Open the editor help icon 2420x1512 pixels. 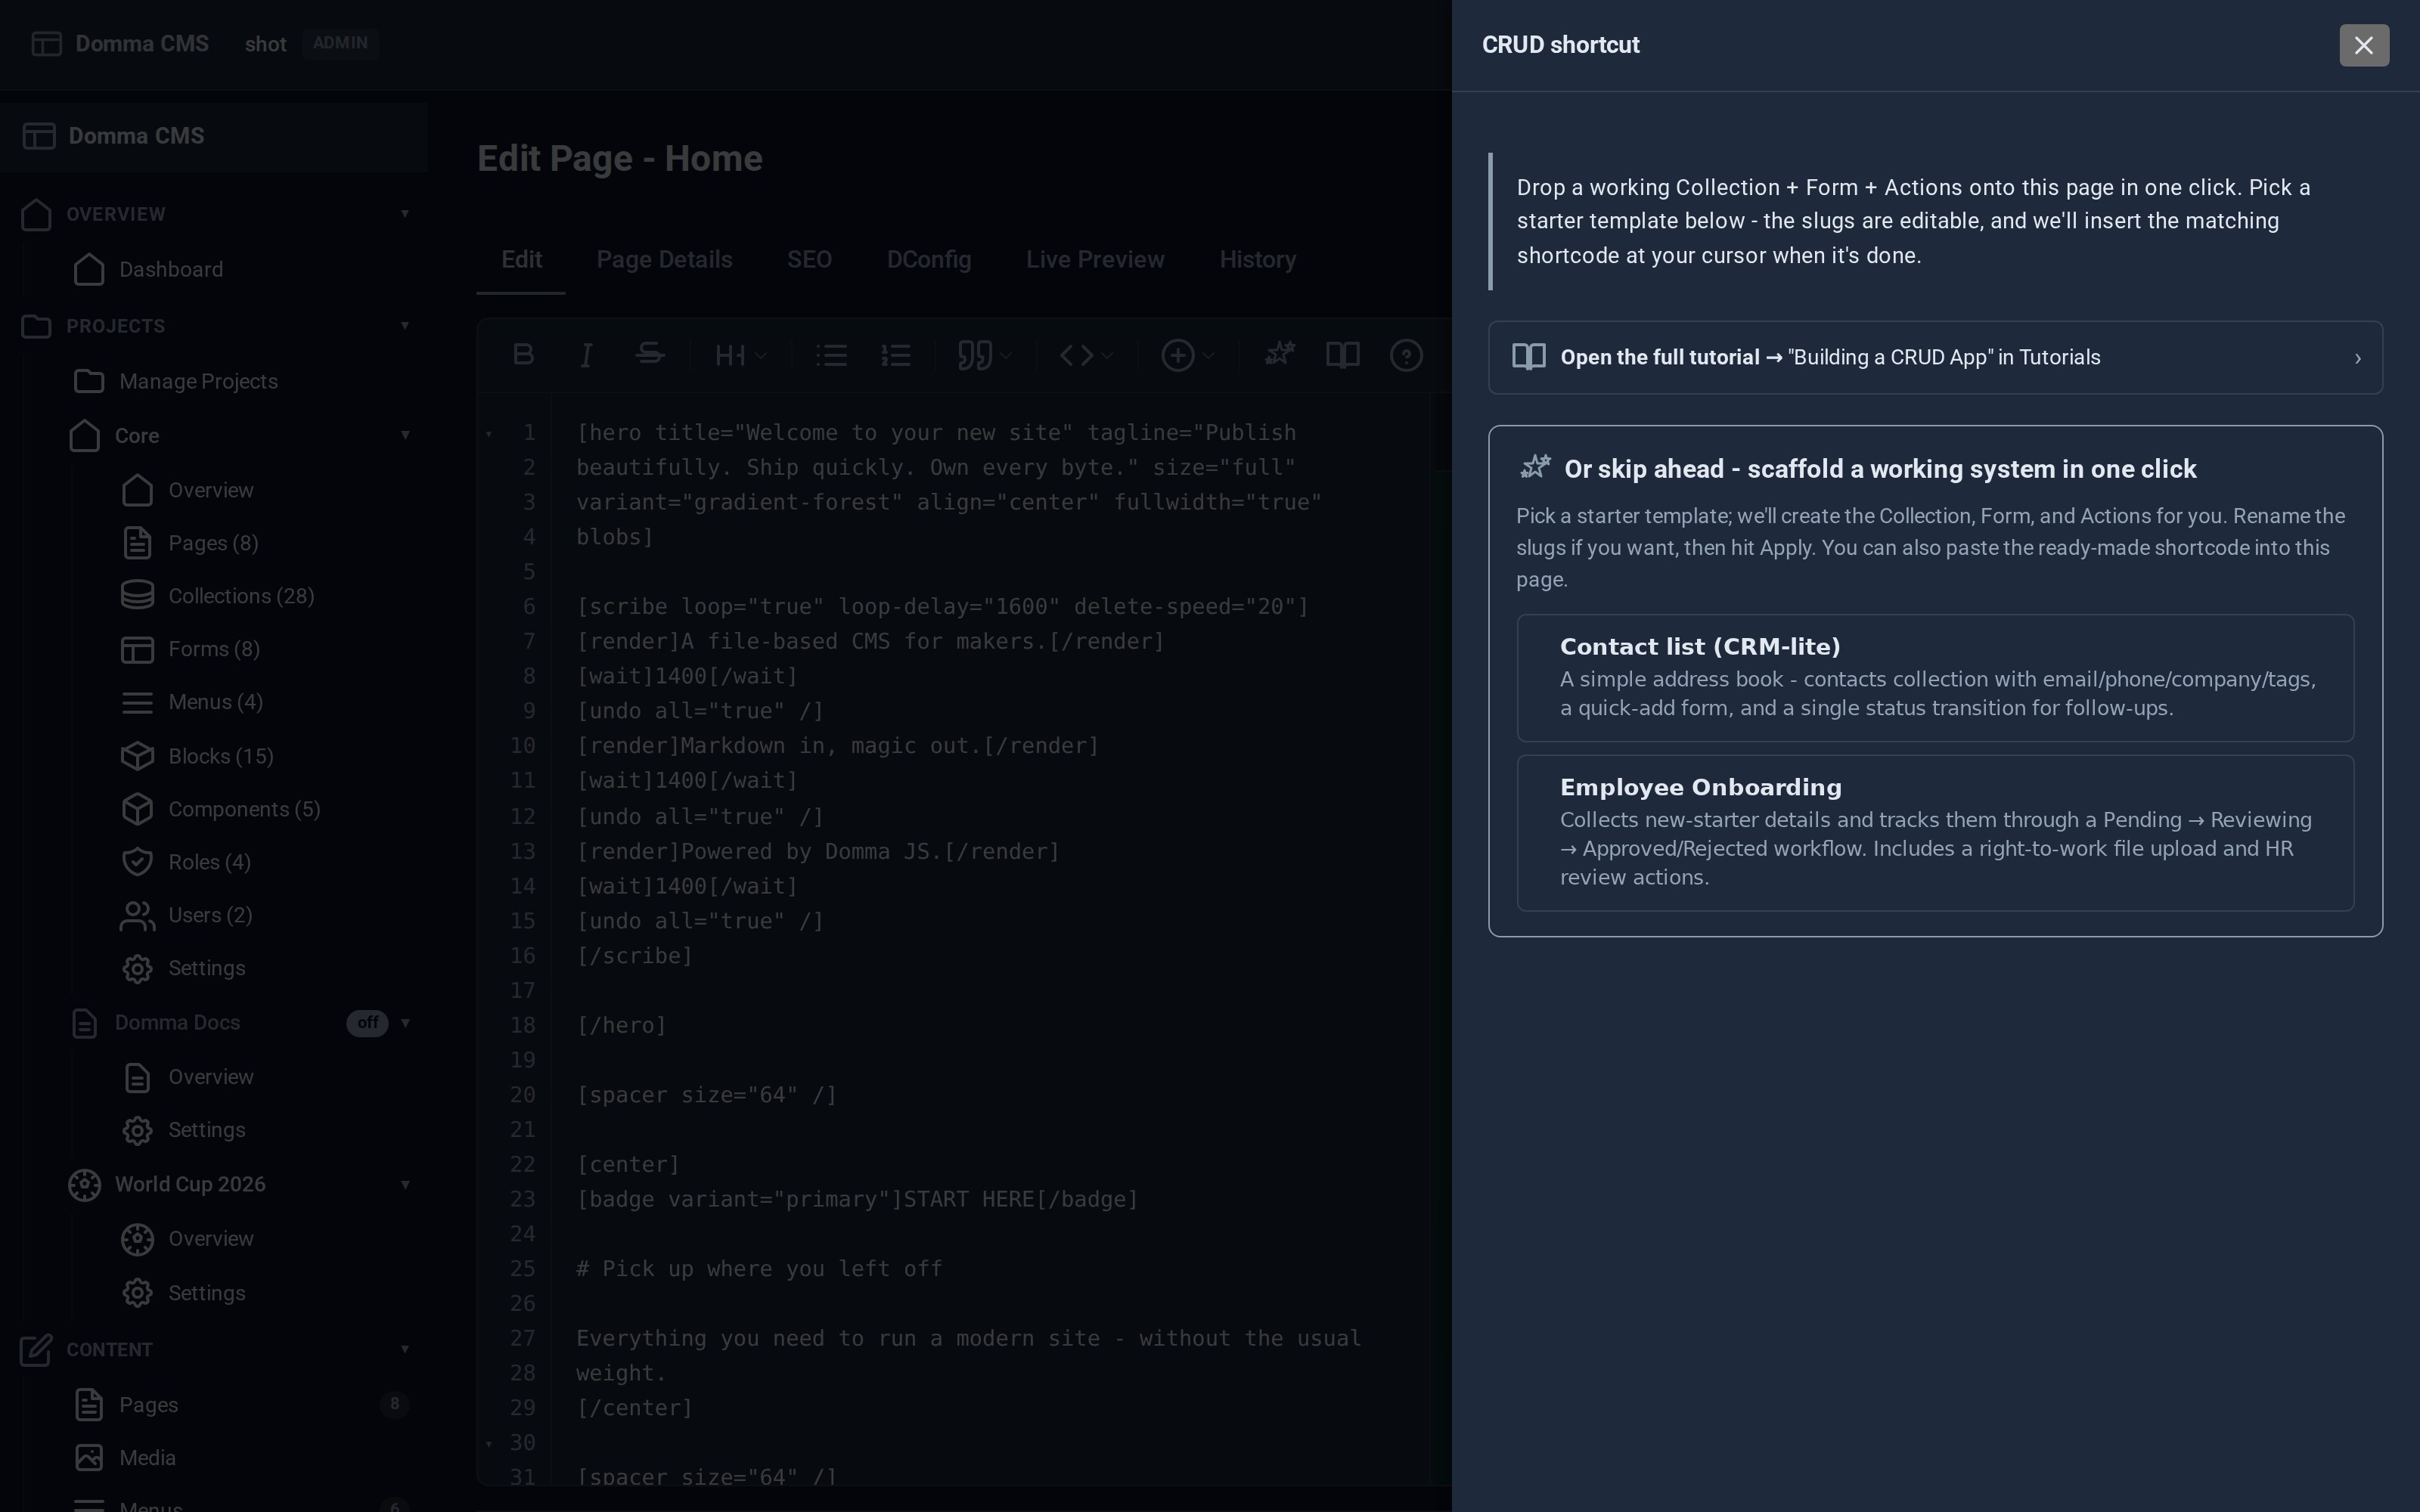click(x=1406, y=355)
